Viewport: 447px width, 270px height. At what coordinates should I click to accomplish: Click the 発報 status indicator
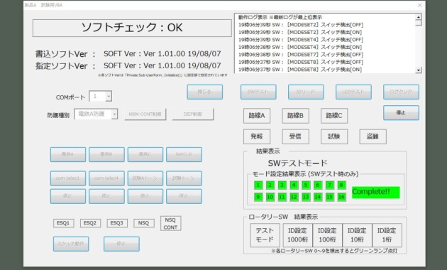(x=257, y=136)
